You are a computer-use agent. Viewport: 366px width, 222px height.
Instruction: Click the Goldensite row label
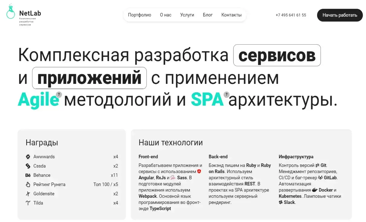click(44, 194)
